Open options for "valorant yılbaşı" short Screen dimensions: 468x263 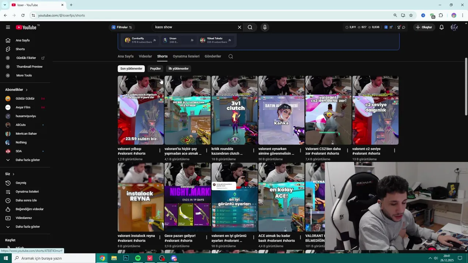[160, 150]
